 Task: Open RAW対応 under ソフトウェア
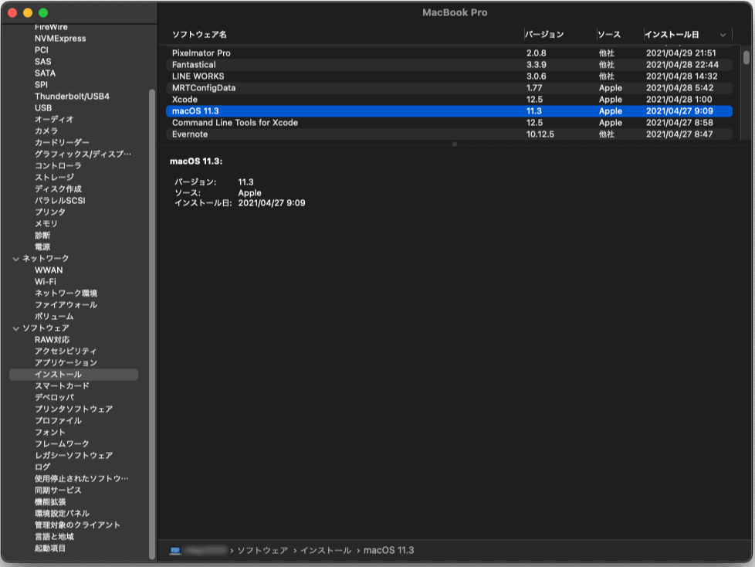click(x=52, y=340)
